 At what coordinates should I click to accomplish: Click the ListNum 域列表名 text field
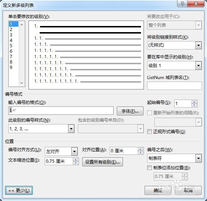click(175, 86)
